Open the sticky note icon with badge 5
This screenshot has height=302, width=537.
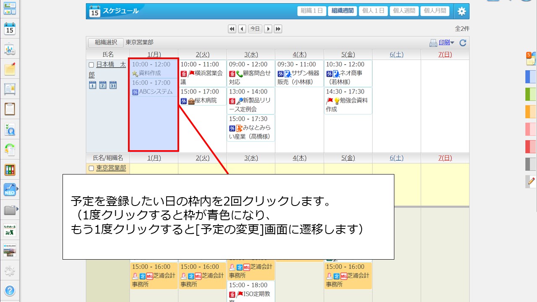click(x=531, y=59)
